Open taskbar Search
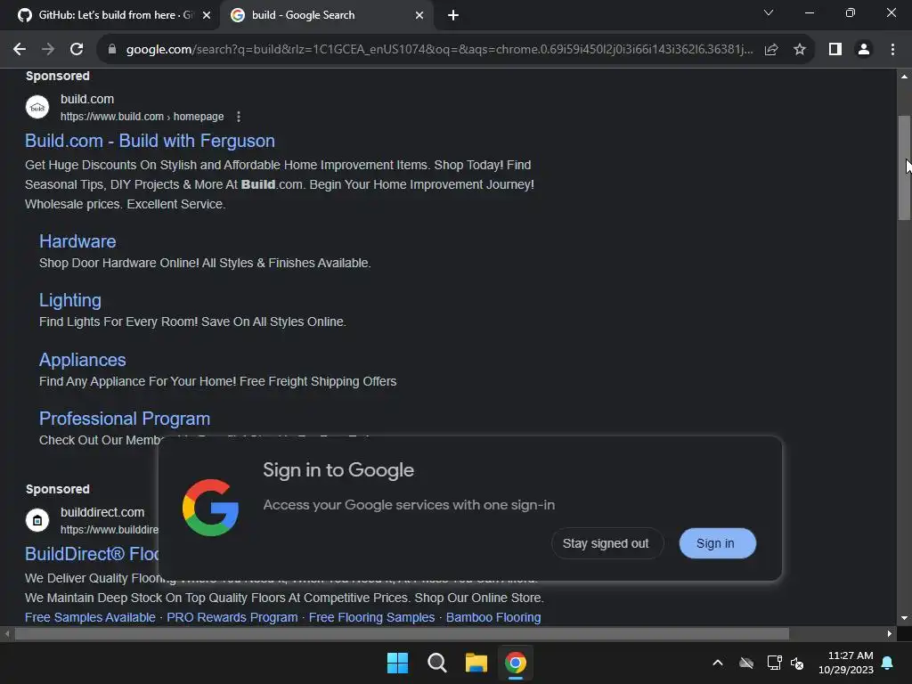This screenshot has height=684, width=912. 436,663
